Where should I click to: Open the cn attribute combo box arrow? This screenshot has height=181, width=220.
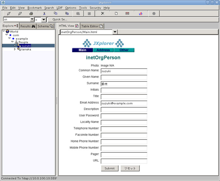coord(32,19)
